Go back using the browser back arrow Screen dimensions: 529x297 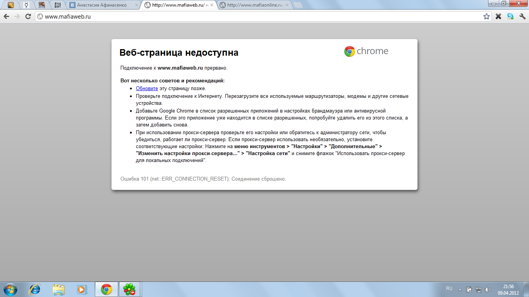pos(7,16)
